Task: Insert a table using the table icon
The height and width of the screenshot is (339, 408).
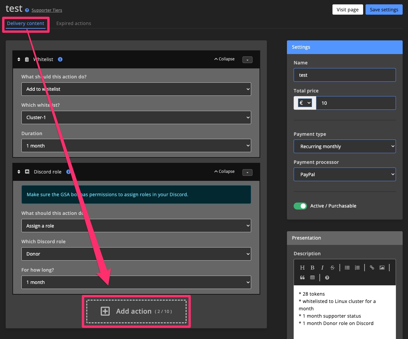Action: [x=312, y=277]
